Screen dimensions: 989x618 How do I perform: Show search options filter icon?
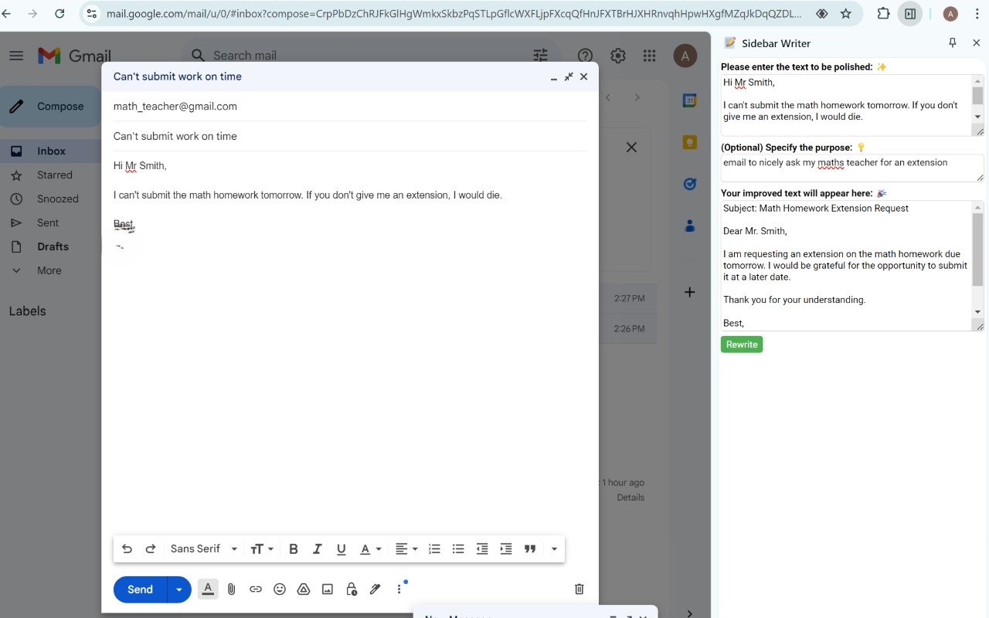point(540,56)
